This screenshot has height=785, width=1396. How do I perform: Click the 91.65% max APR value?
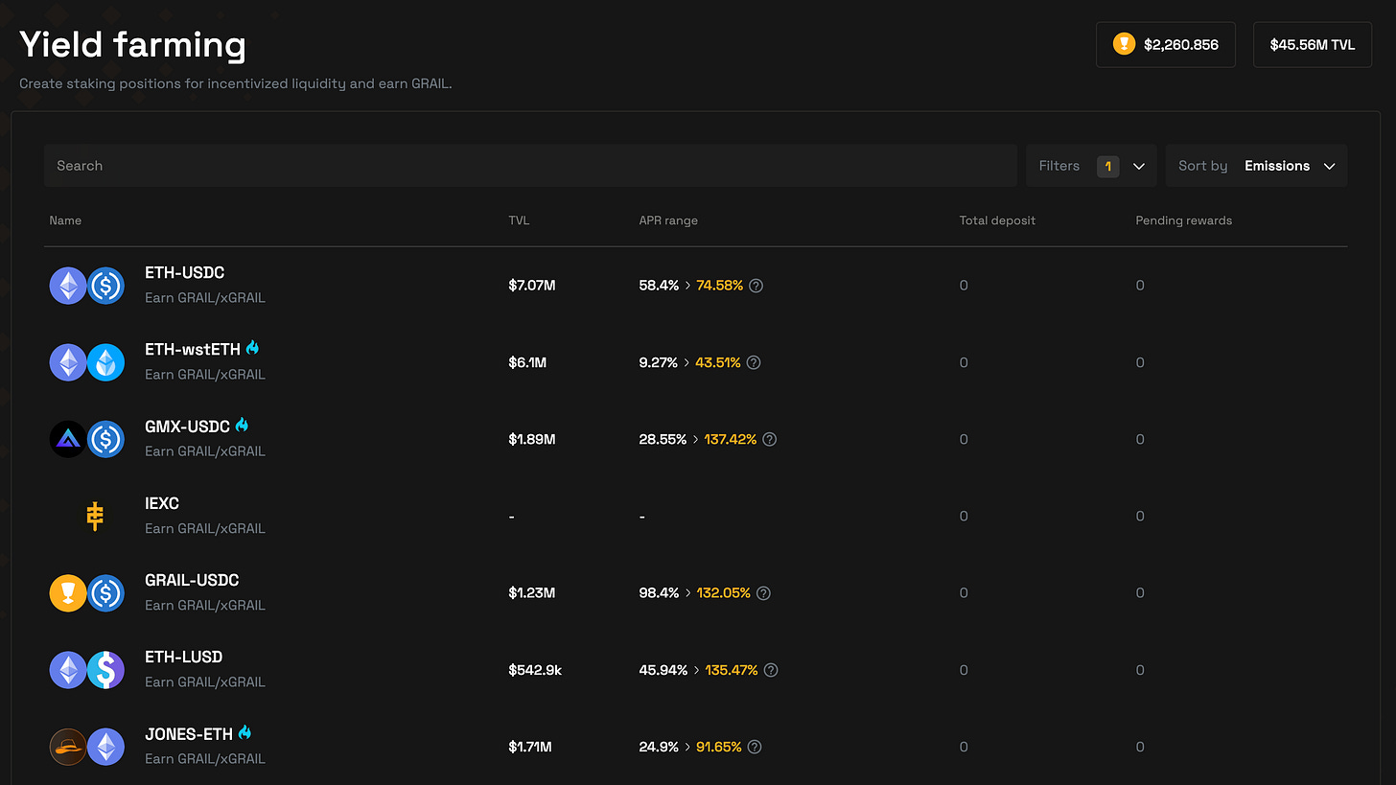tap(719, 747)
